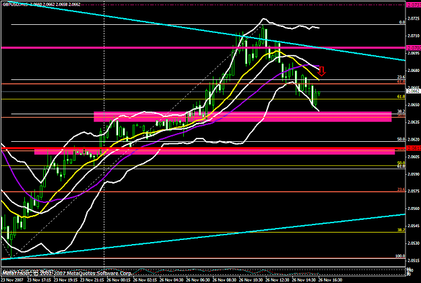This screenshot has height=283, width=421.
Task: Click the 2.0575 price axis label
Action: point(414,191)
